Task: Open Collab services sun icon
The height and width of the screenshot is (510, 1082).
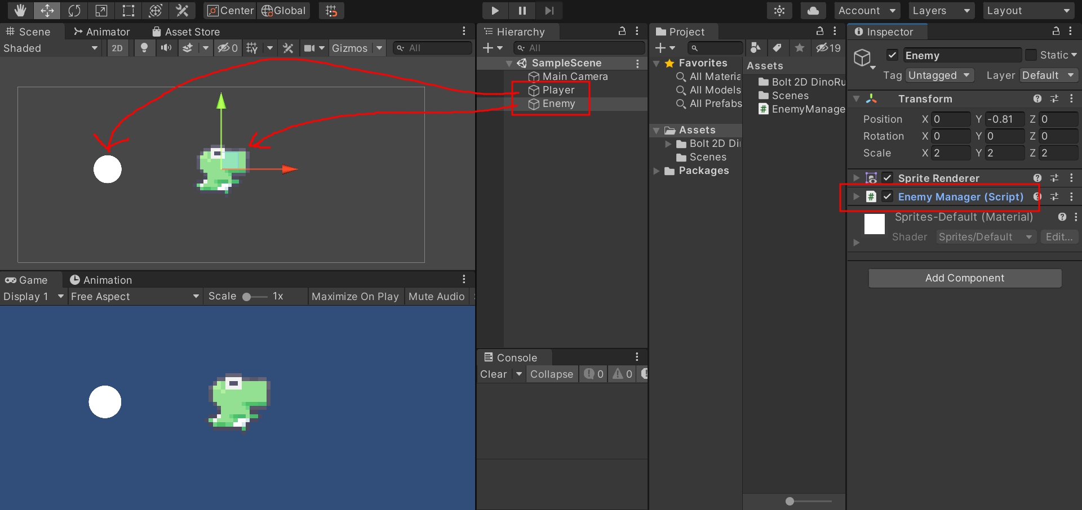Action: [x=779, y=10]
